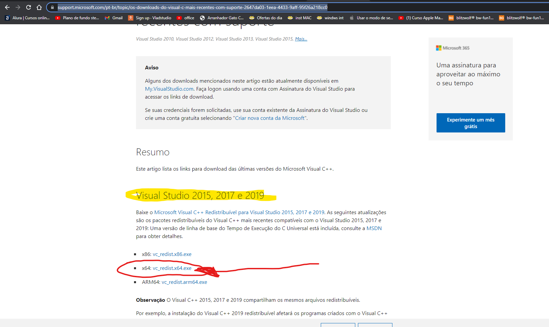Click the browser back arrow

coord(7,7)
